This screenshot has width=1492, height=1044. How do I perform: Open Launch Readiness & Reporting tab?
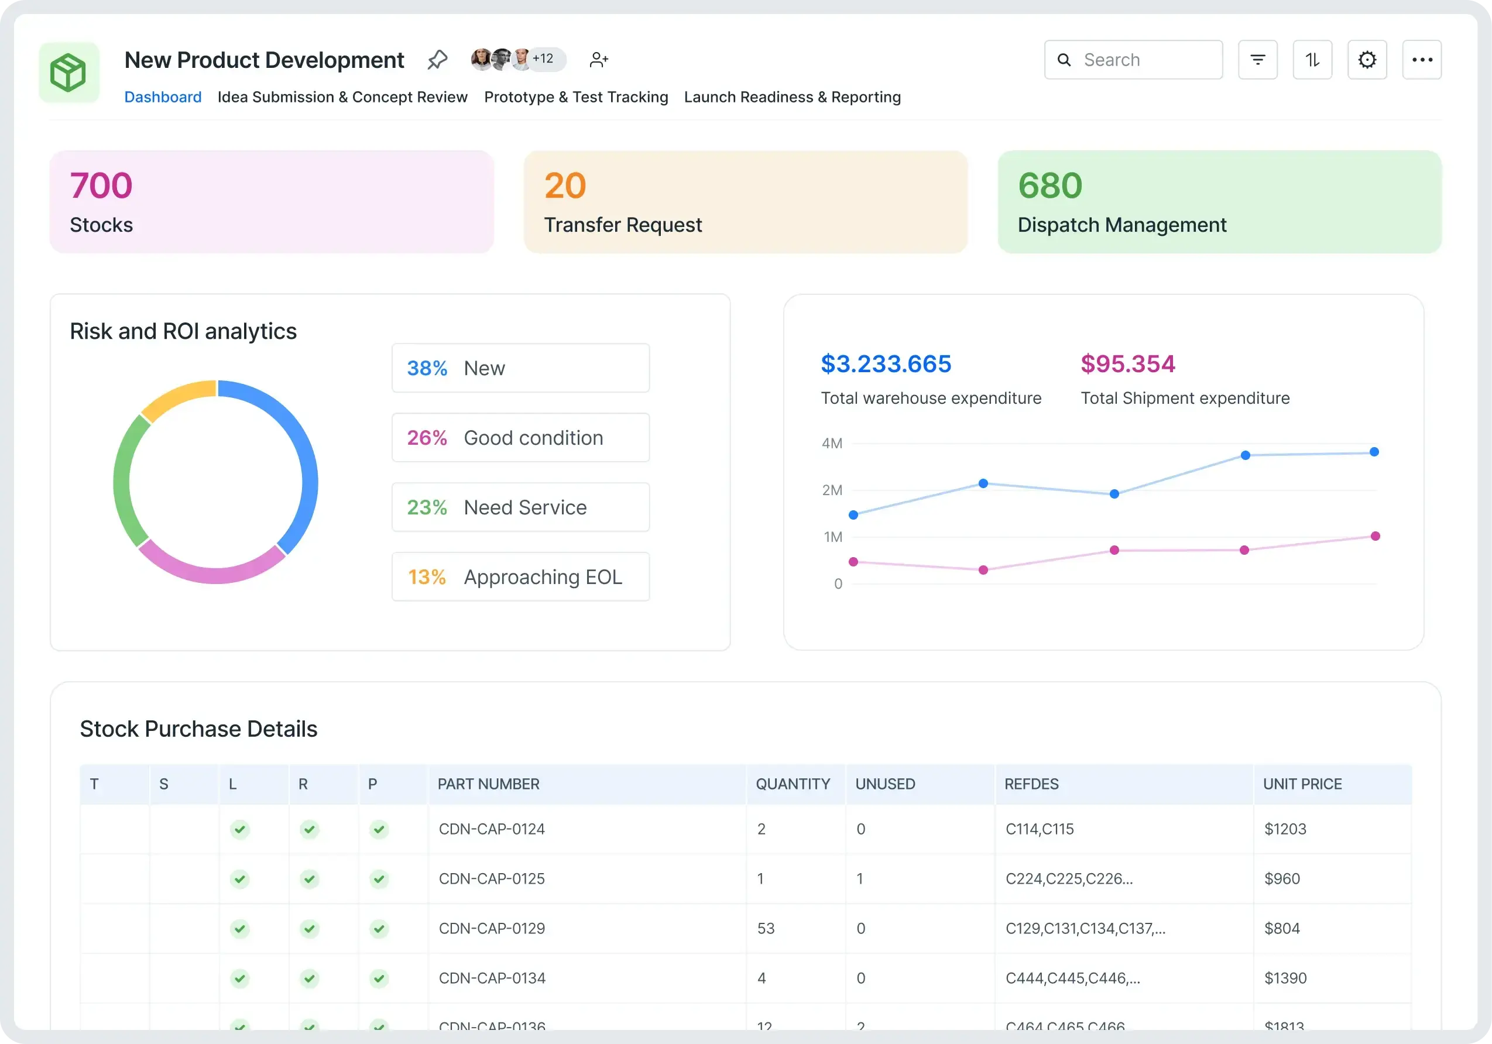coord(792,98)
